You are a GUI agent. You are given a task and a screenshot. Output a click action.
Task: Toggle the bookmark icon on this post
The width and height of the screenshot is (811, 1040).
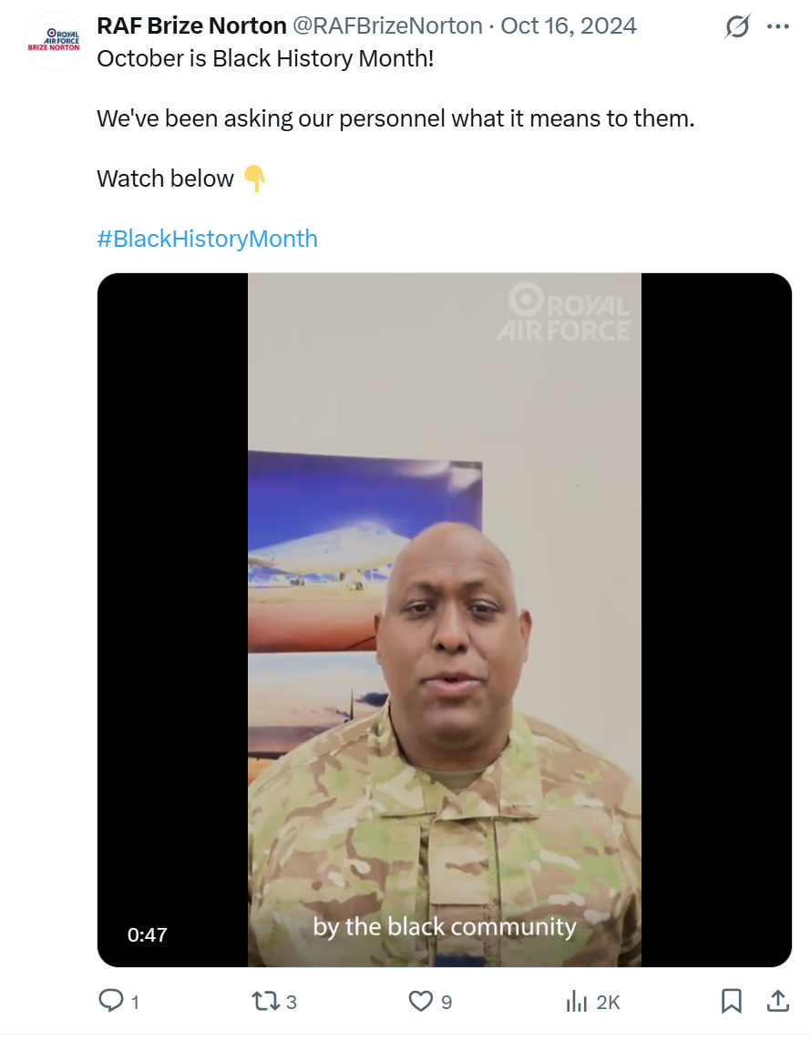click(731, 1001)
